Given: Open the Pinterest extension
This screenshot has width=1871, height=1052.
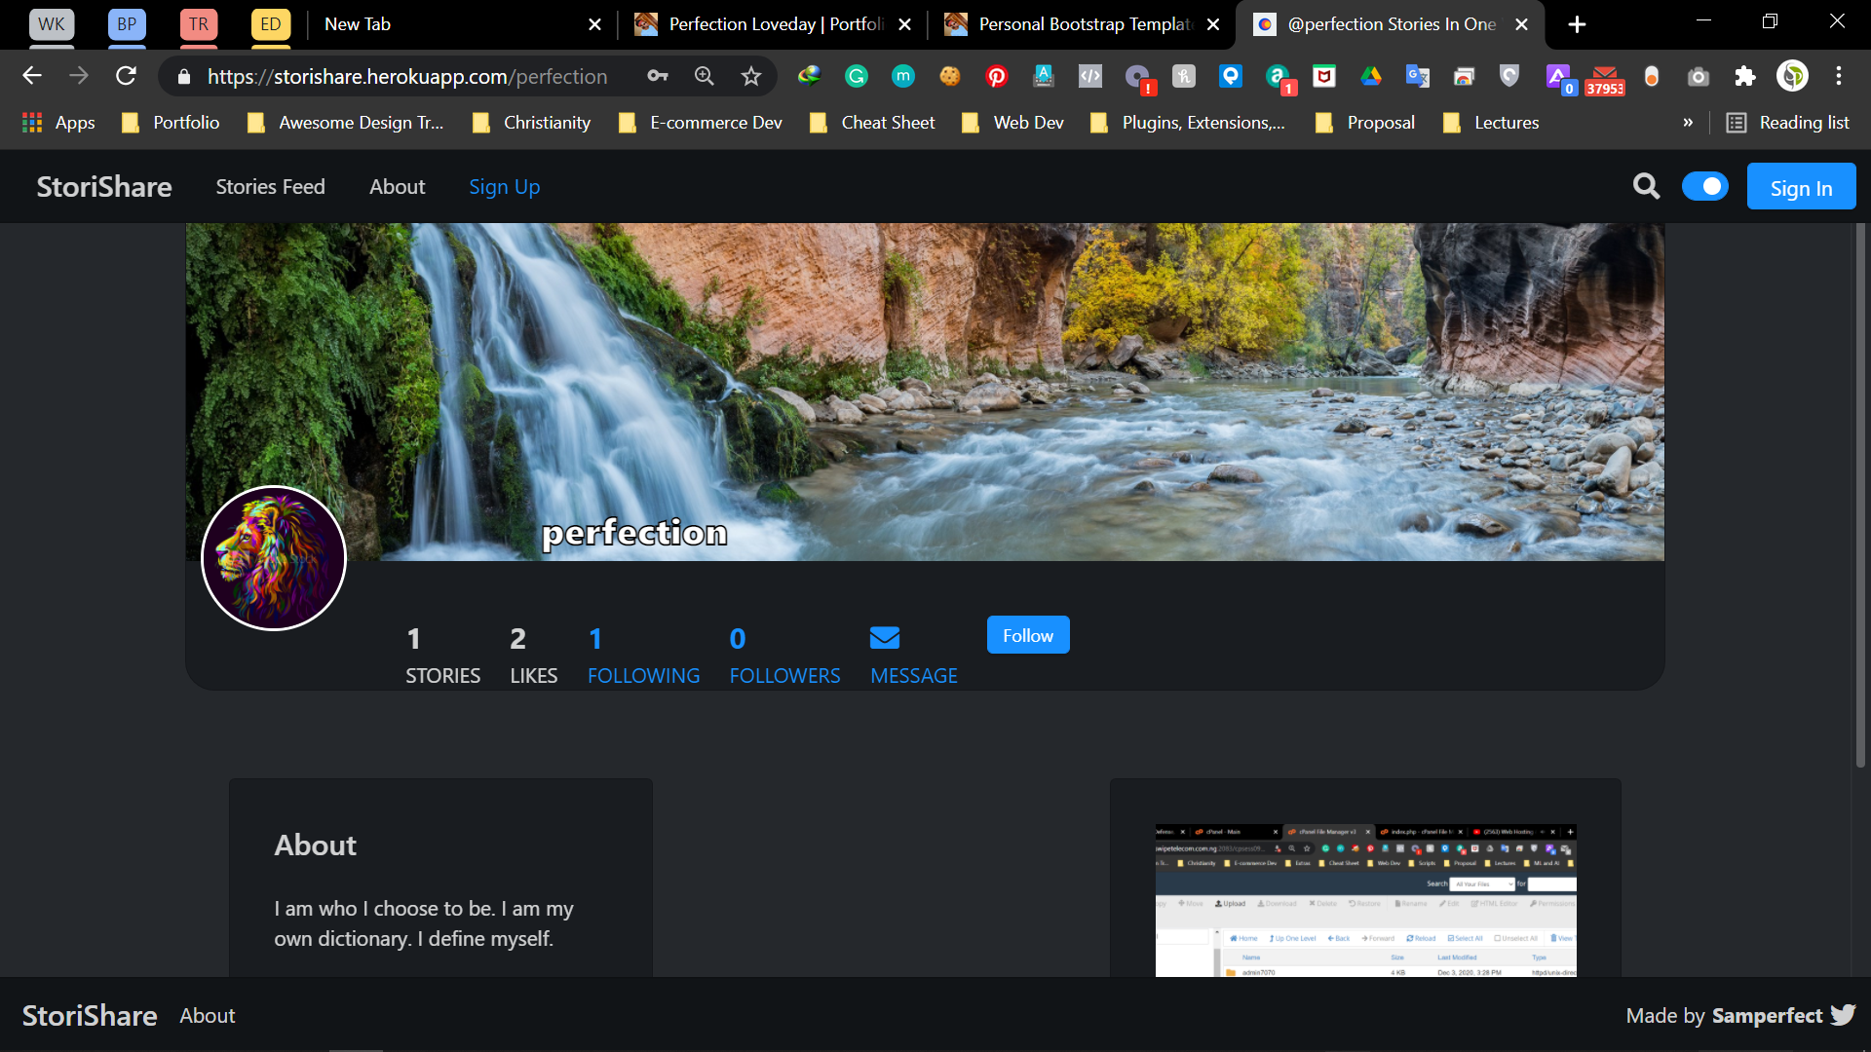Looking at the screenshot, I should click(997, 76).
